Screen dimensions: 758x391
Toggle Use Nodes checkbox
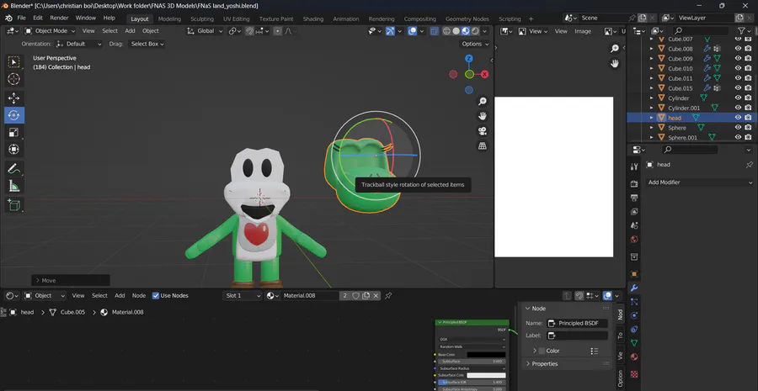156,295
